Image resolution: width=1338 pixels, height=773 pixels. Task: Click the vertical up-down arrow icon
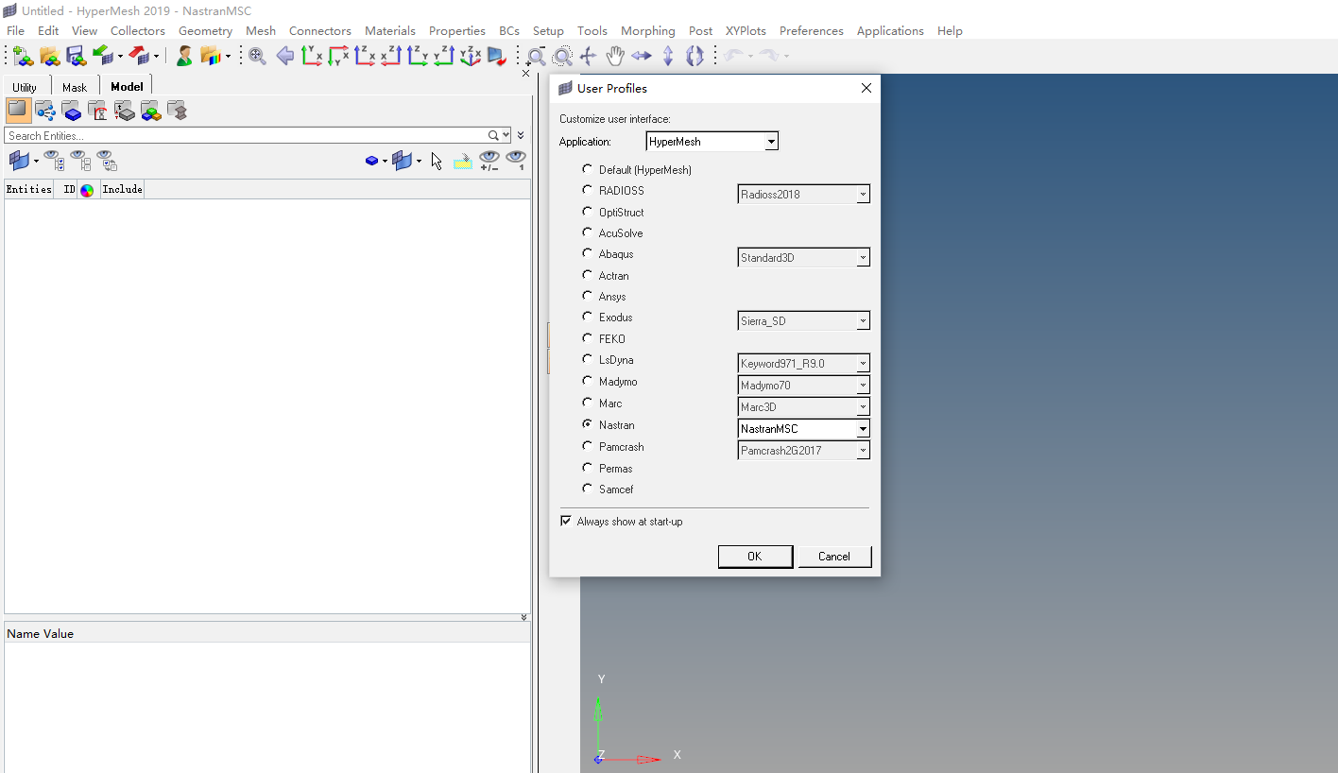(668, 57)
